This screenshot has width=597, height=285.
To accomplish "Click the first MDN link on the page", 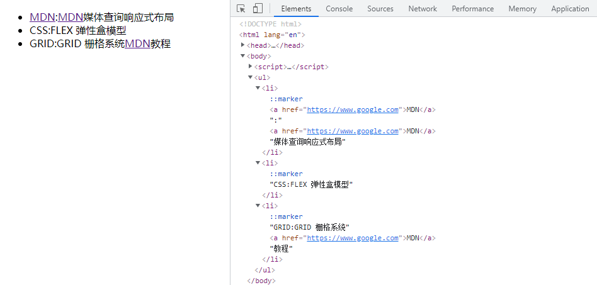I will [42, 17].
